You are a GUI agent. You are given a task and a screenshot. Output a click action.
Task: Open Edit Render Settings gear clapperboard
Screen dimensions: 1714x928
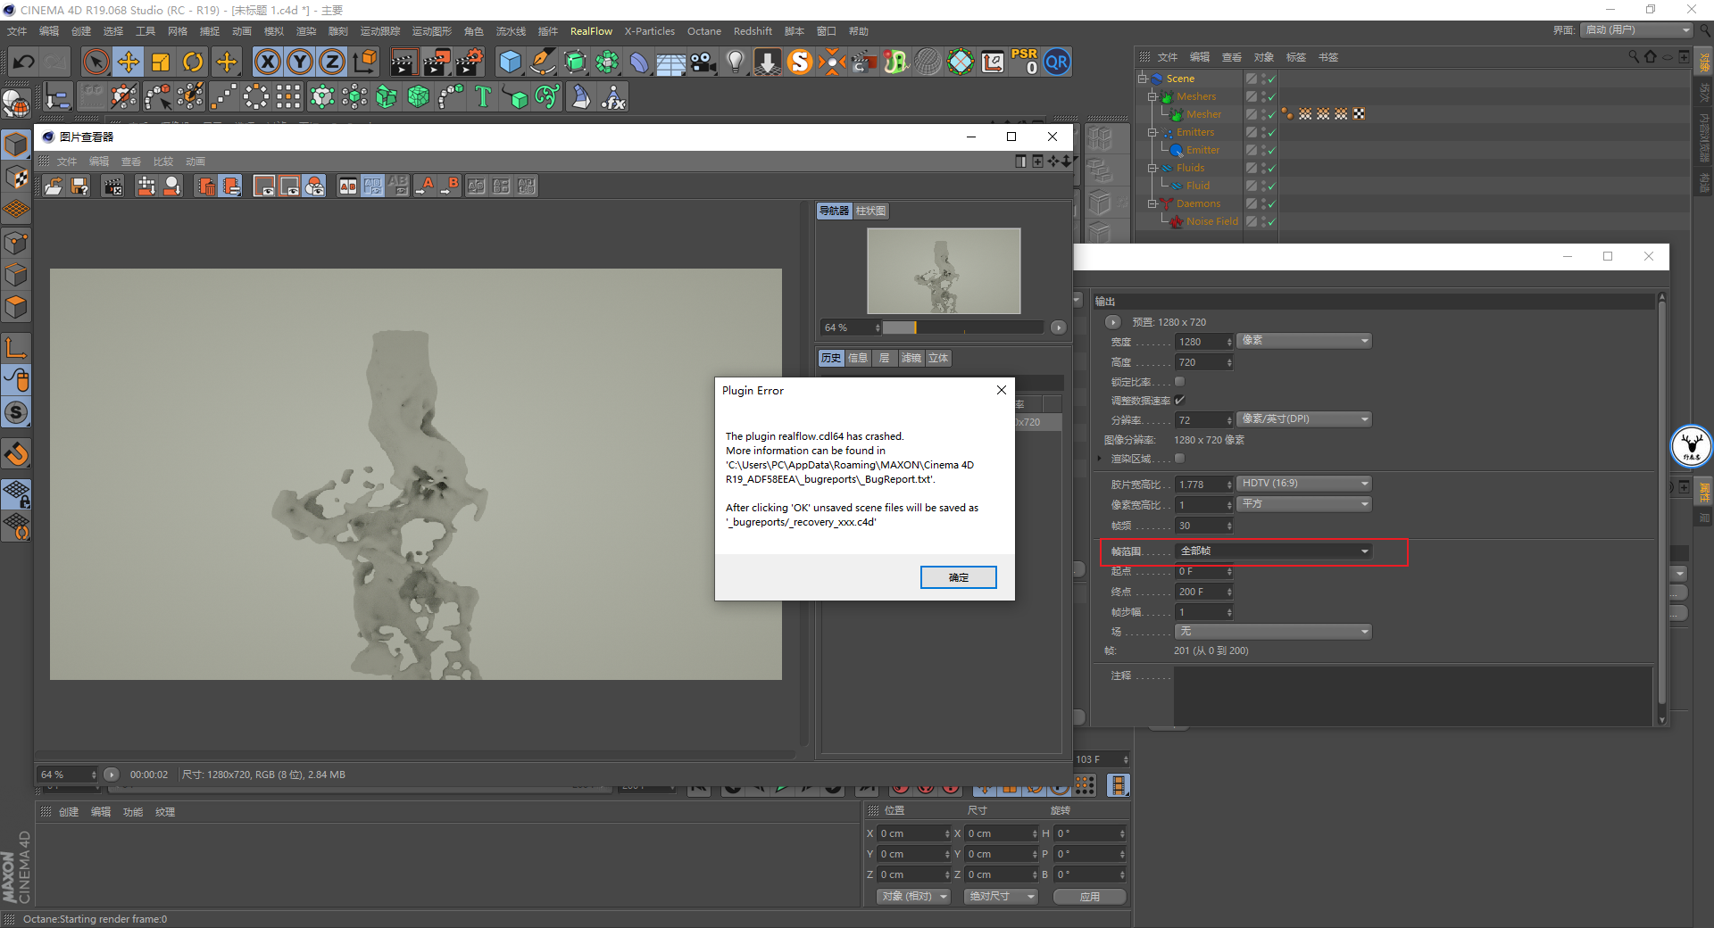[470, 62]
